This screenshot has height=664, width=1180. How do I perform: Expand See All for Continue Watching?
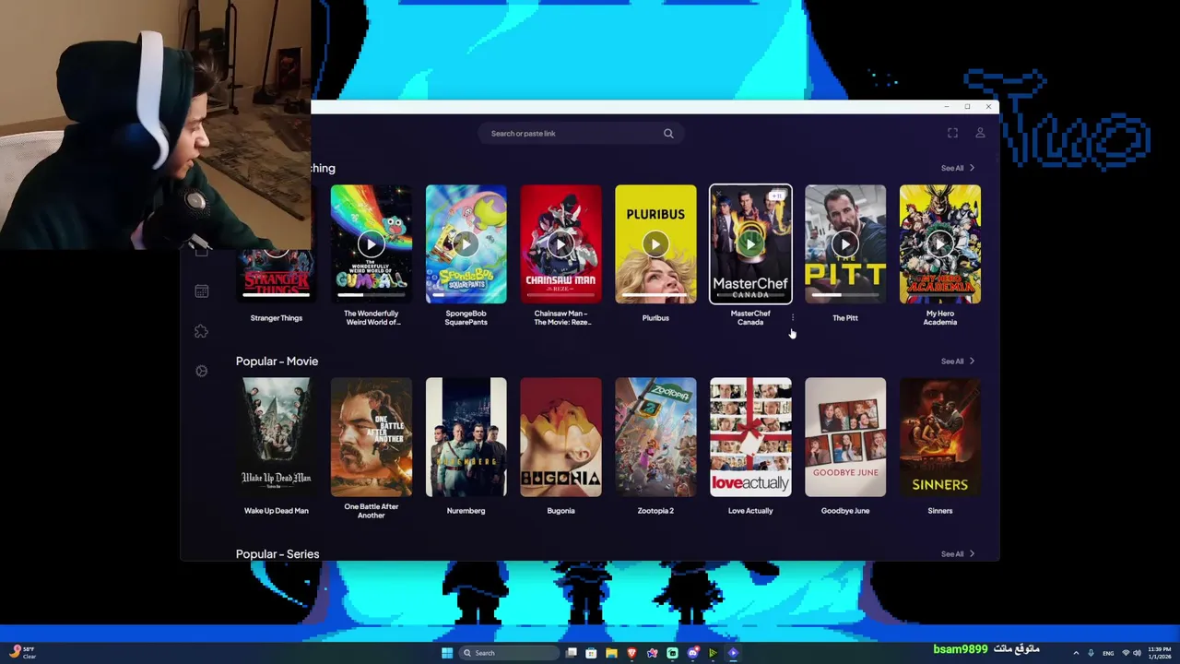(958, 168)
